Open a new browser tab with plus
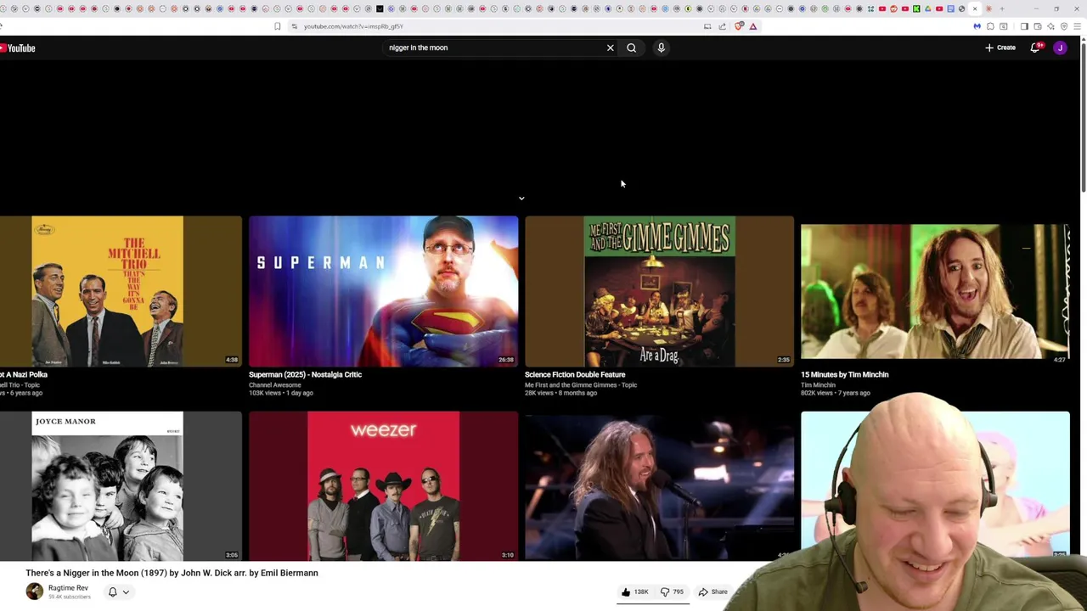1087x611 pixels. (x=1002, y=8)
